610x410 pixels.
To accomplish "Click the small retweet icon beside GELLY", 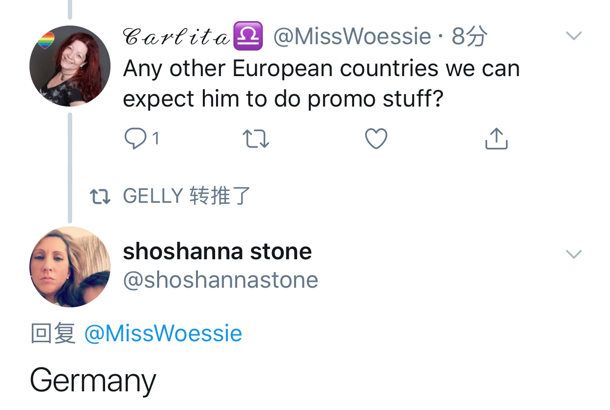I will [x=100, y=197].
